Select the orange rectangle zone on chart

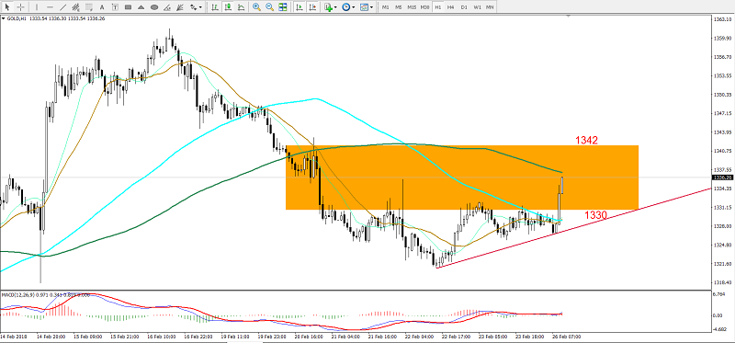pos(462,177)
